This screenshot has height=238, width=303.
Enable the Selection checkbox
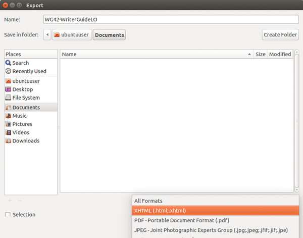8,215
